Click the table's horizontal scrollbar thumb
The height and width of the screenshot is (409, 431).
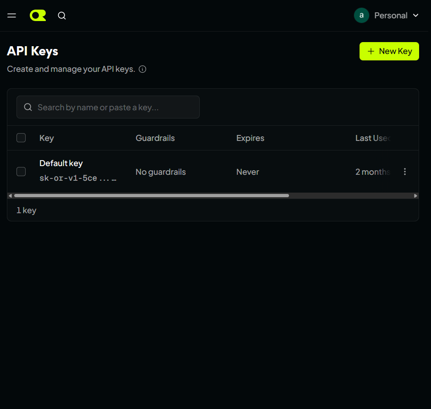152,196
